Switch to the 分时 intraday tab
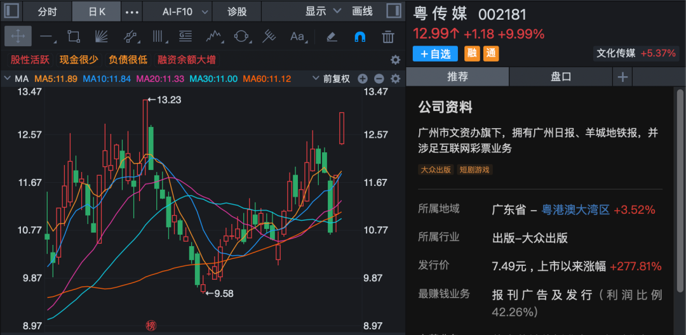 click(x=47, y=11)
